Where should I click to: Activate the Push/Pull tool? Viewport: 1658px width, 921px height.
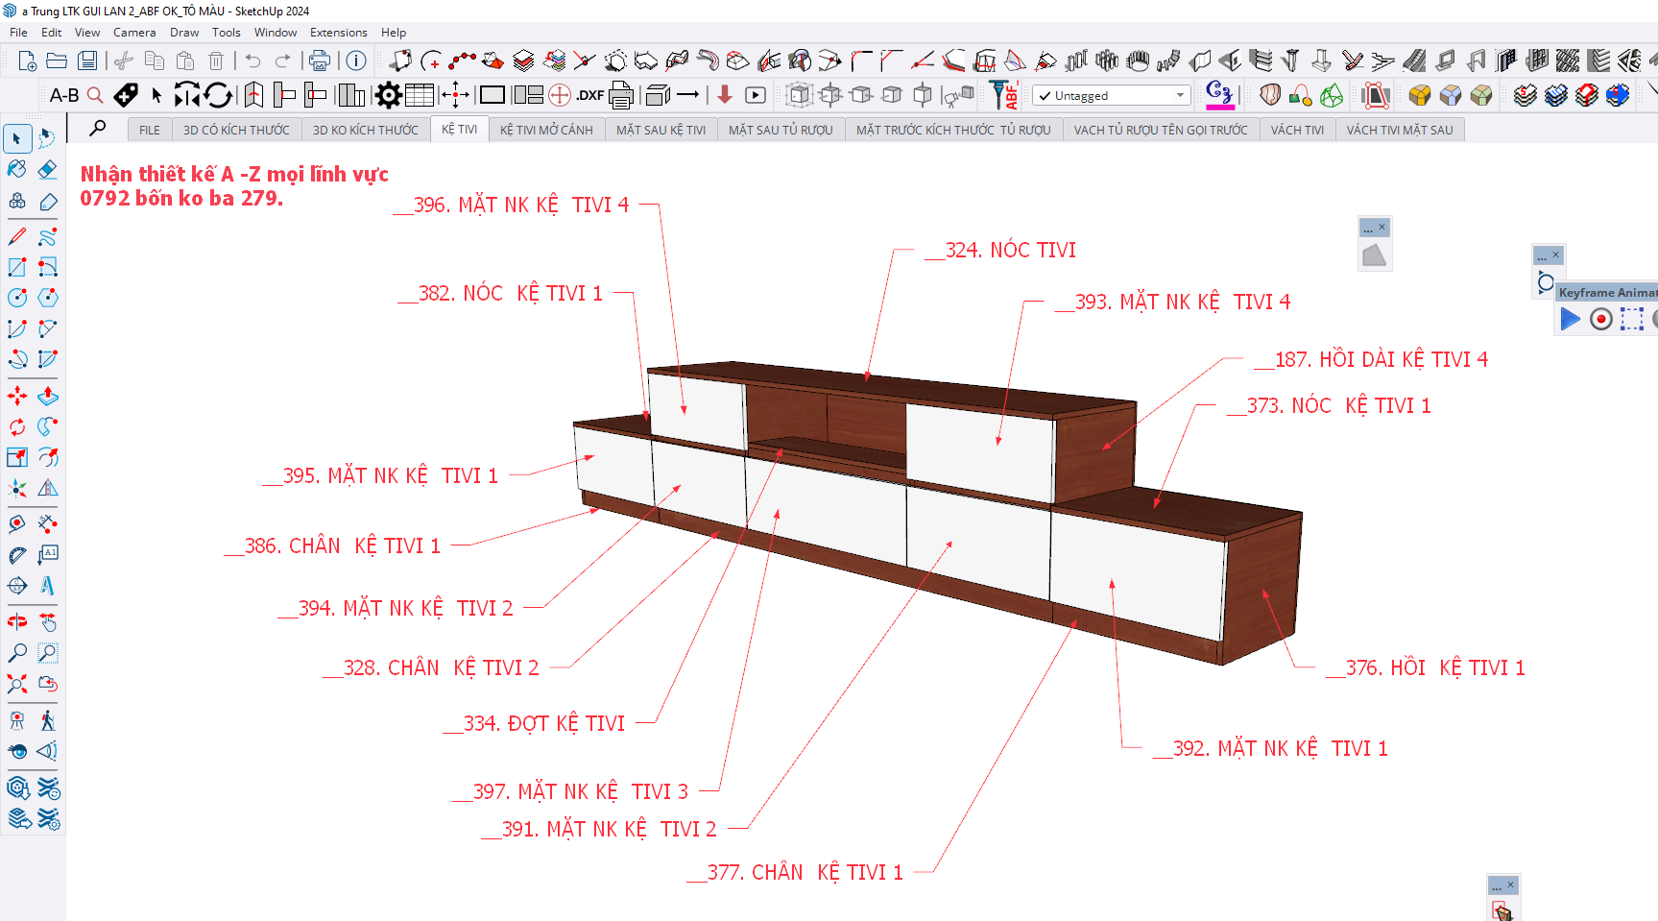click(x=47, y=396)
